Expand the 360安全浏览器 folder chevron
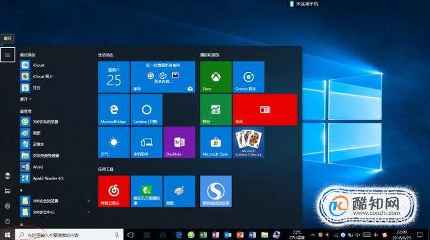Screen dimensions: 430x240 coord(88,201)
